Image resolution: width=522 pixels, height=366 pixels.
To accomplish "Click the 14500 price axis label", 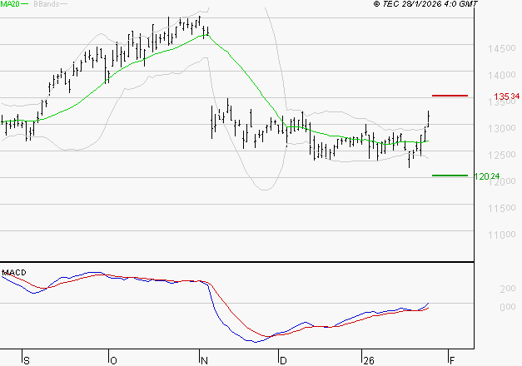I will [x=502, y=48].
